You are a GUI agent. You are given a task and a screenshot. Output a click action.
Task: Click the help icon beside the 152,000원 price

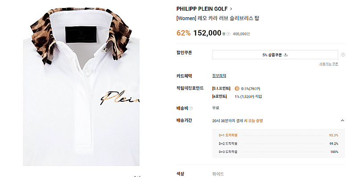tap(228, 34)
